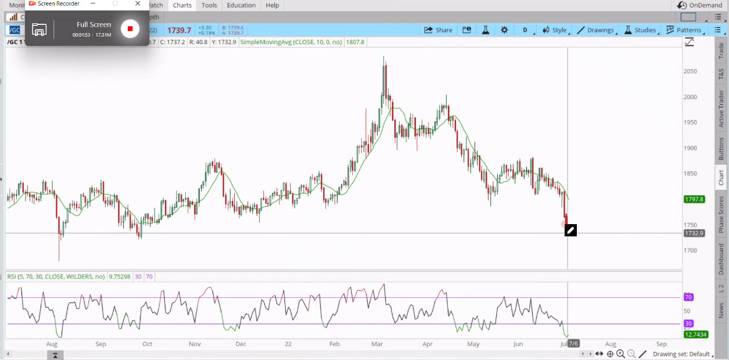
Task: Switch to the Tools tab
Action: (209, 5)
